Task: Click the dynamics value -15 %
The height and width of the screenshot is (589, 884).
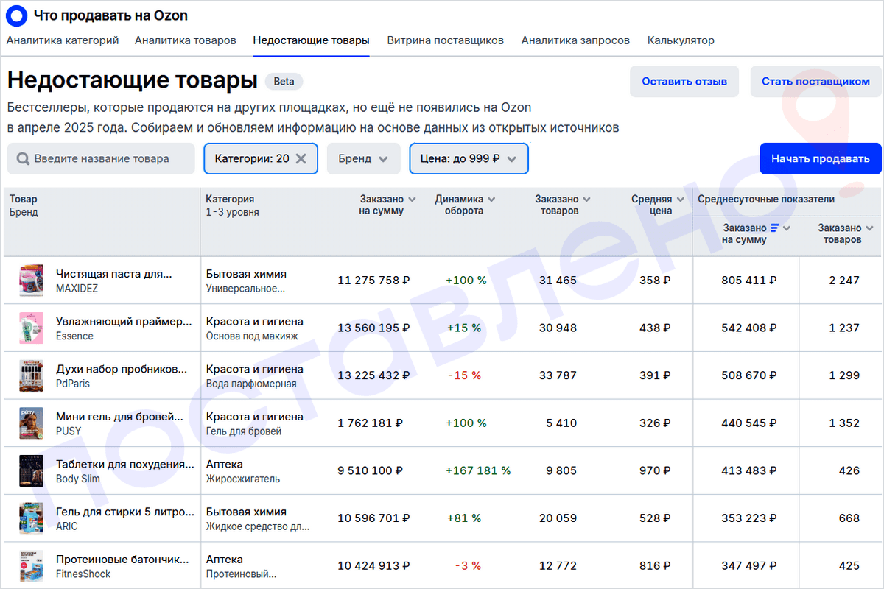Action: click(x=464, y=375)
